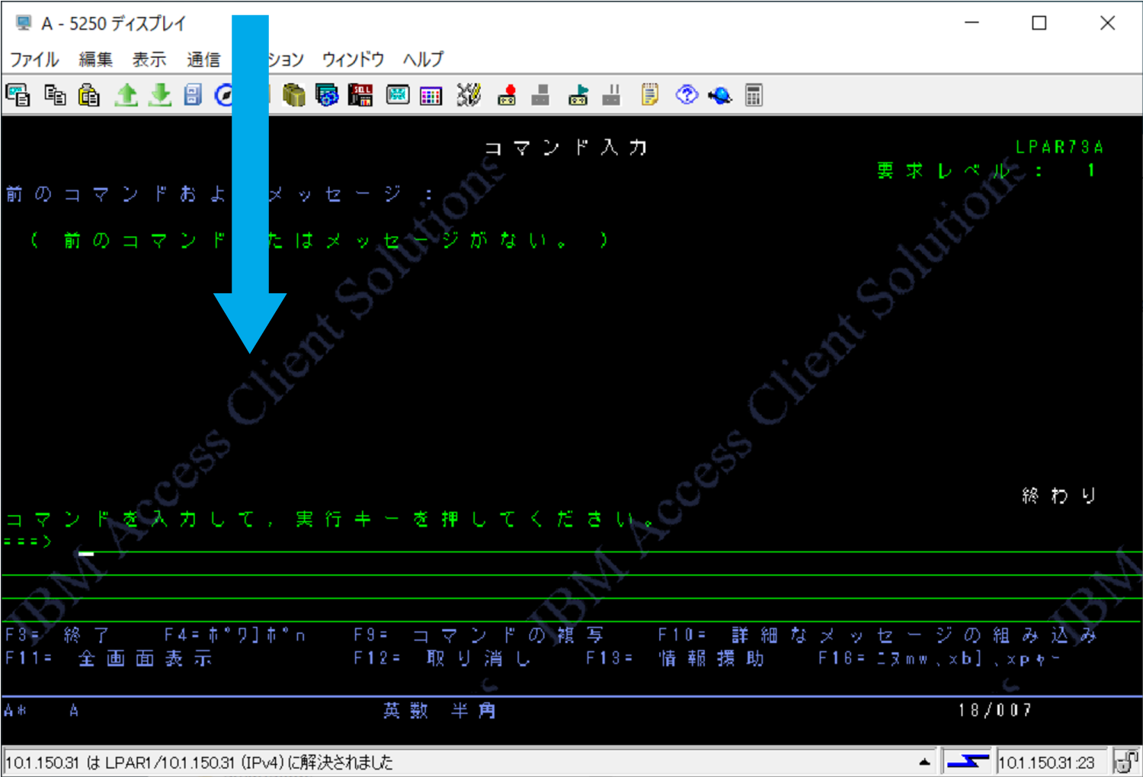Click the red SELL toolbar icon
This screenshot has height=777, width=1143.
pyautogui.click(x=360, y=95)
